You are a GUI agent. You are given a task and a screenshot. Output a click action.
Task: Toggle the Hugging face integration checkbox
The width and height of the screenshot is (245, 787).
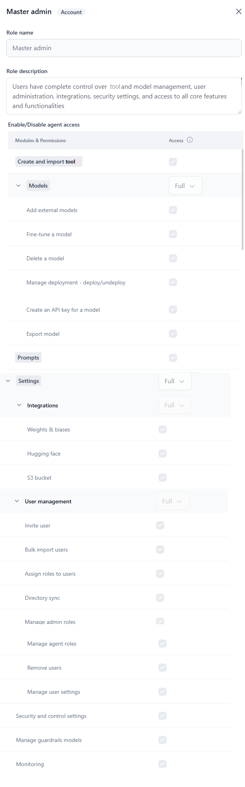click(x=163, y=454)
